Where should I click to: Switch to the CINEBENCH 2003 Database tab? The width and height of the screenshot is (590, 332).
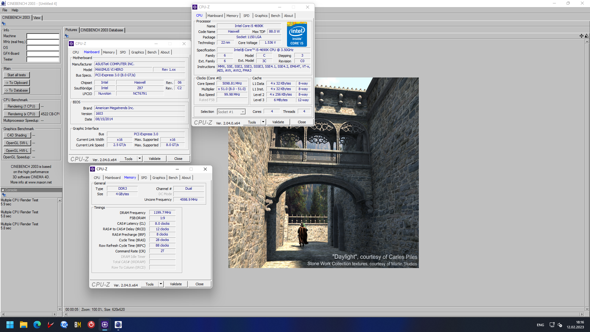(102, 30)
